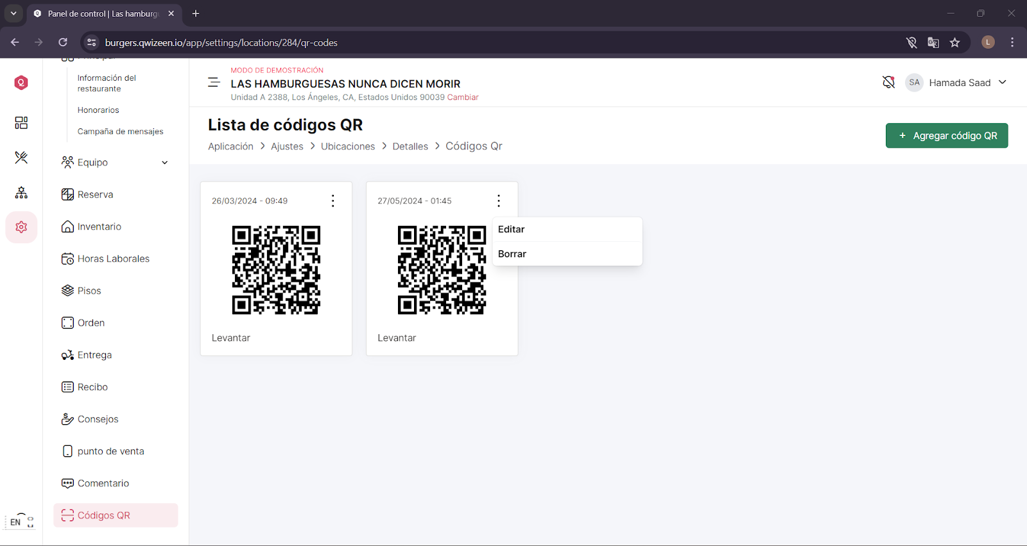Click the SA user avatar
Viewport: 1027px width, 546px height.
(x=914, y=82)
